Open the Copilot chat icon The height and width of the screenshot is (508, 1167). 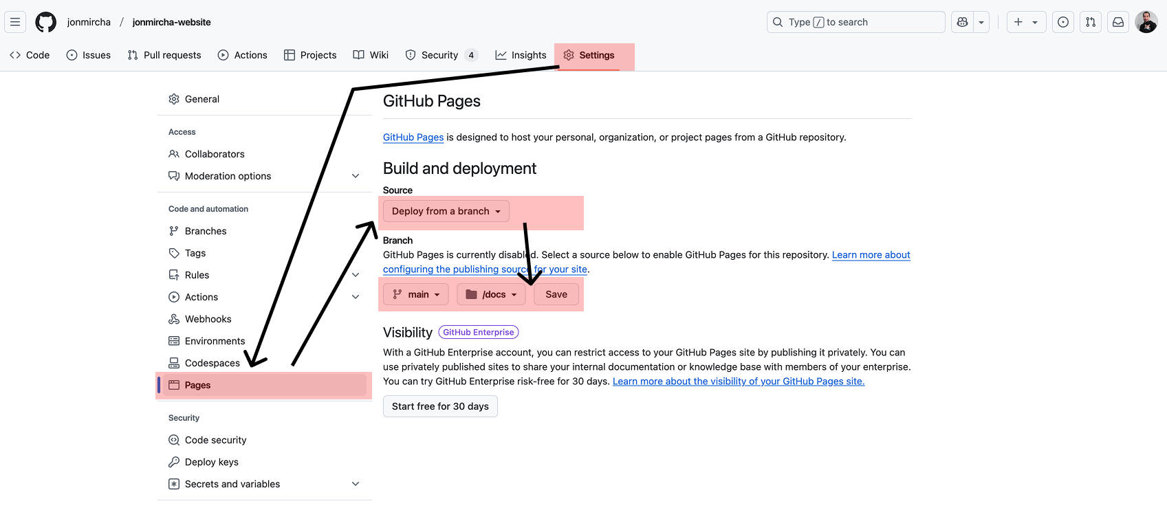tap(962, 22)
